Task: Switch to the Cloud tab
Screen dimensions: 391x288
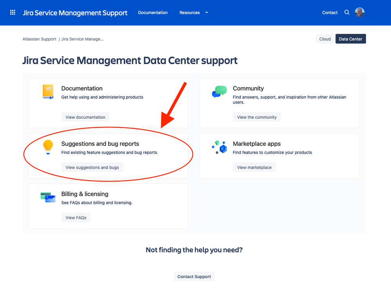Action: 325,39
